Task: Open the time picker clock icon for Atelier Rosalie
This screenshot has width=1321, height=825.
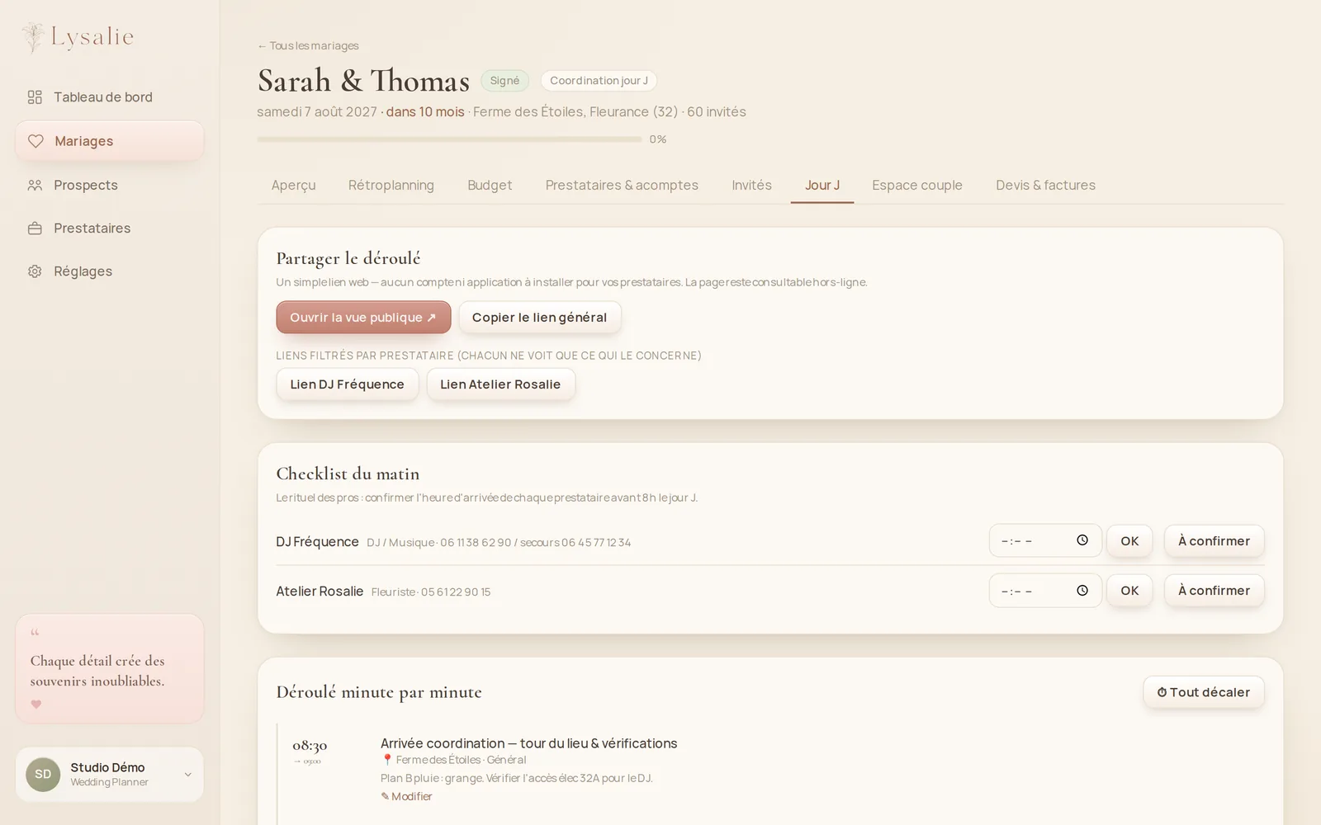Action: tap(1082, 591)
